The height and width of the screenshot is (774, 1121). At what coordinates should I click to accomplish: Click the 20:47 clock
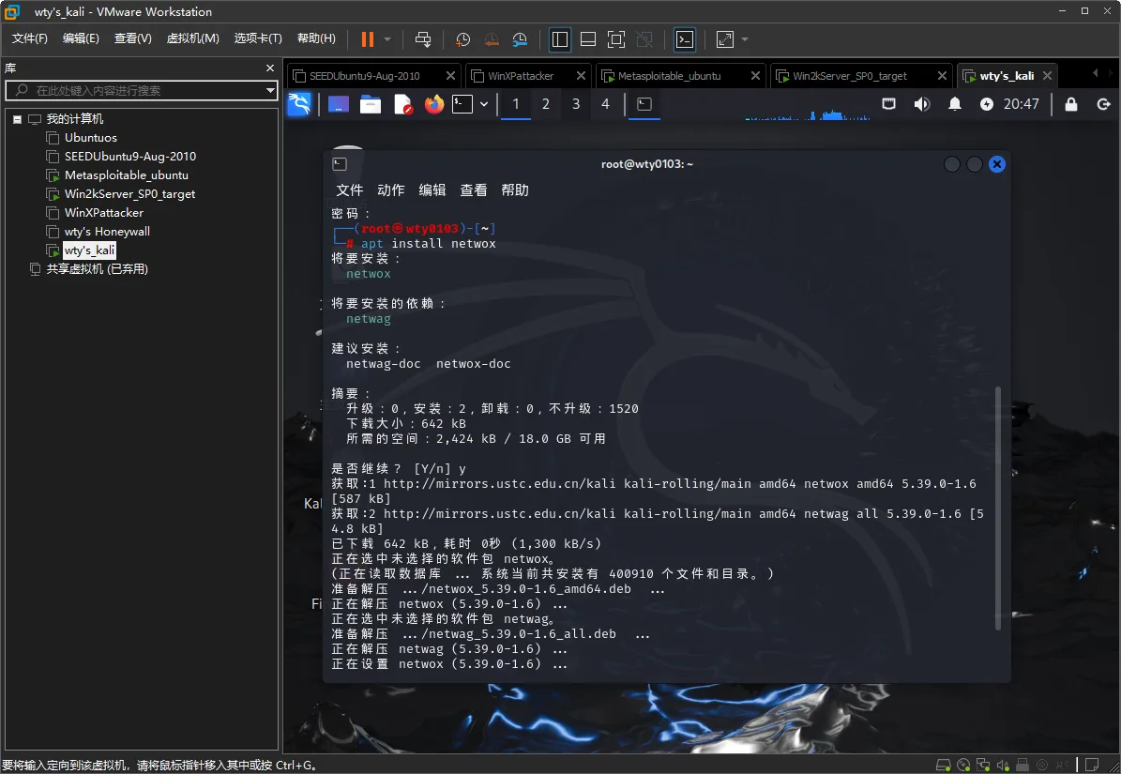point(1021,104)
